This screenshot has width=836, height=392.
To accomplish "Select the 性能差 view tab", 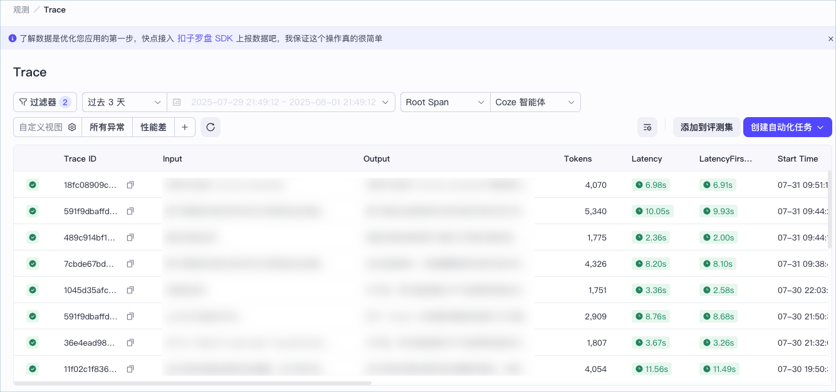I will (x=154, y=127).
